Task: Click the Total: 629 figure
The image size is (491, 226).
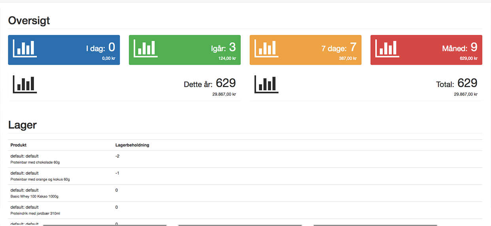Action: click(456, 84)
